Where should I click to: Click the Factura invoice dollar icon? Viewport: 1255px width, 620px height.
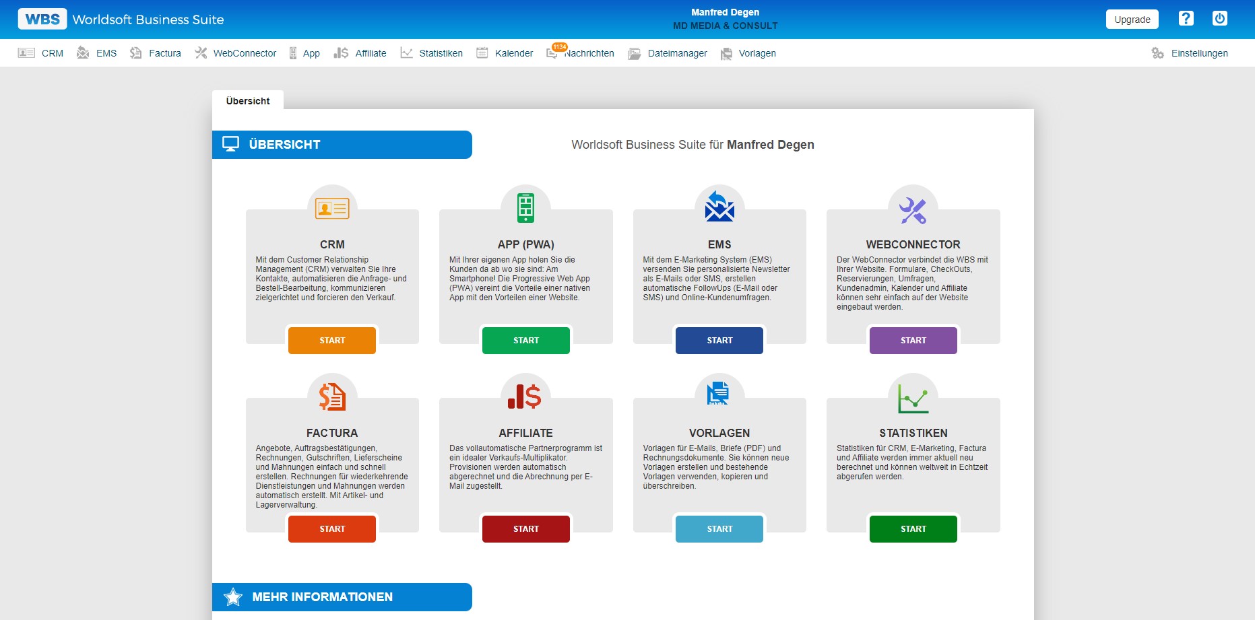pos(332,397)
